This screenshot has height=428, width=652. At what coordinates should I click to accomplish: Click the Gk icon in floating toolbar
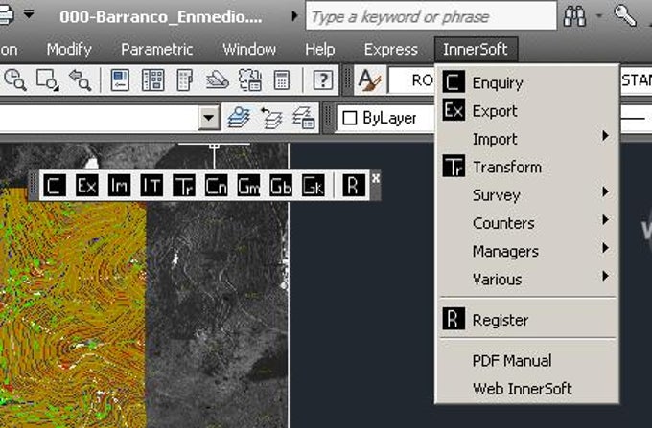coord(314,186)
